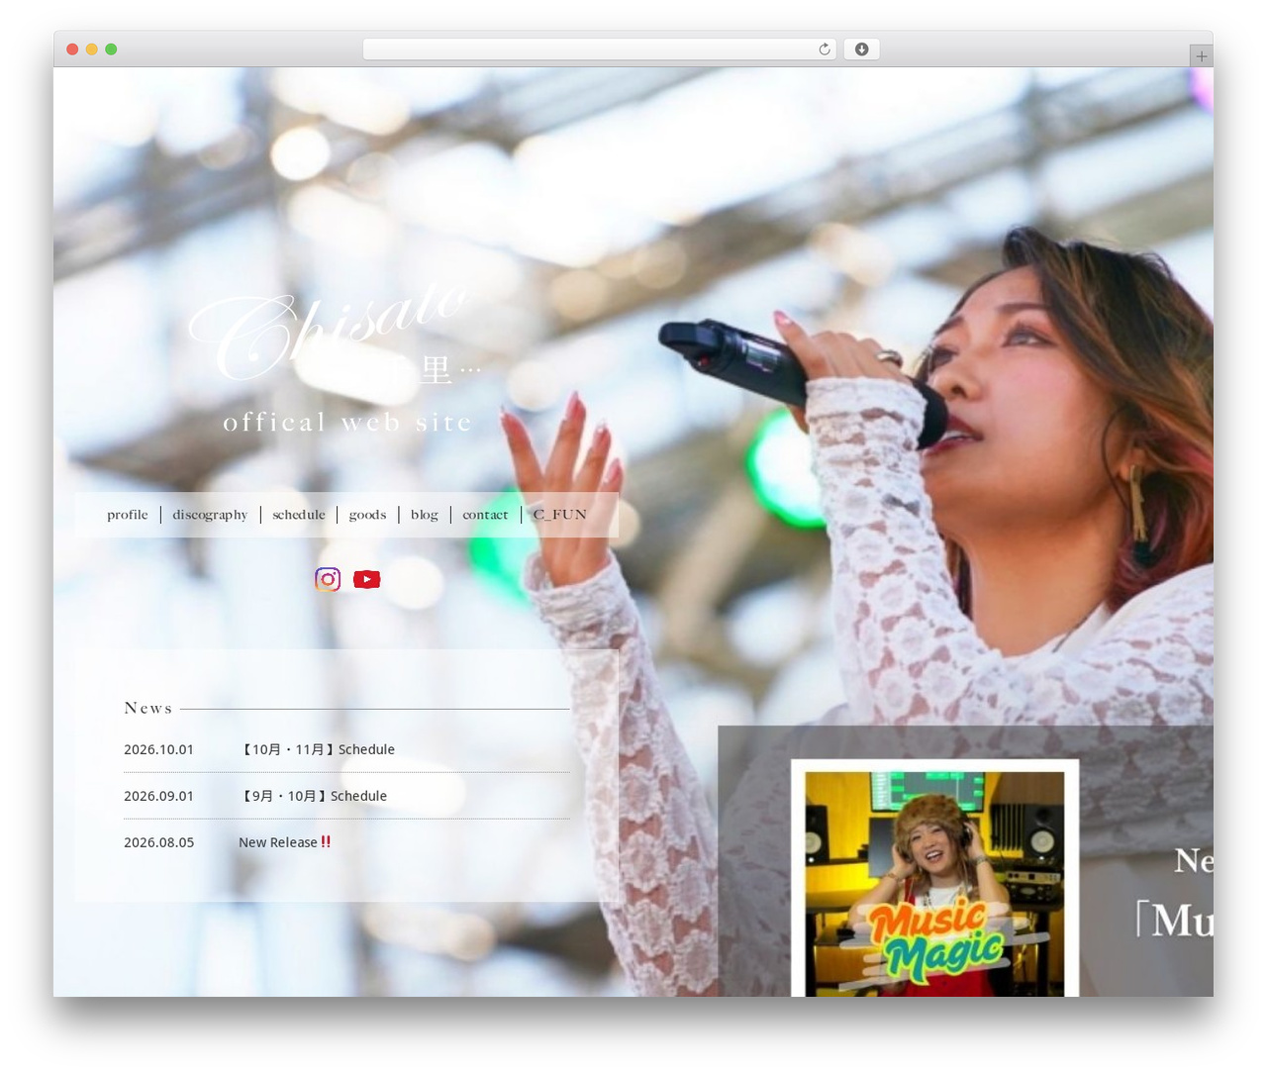Click the 2026.10.01 date text
The image size is (1267, 1073).
point(158,749)
